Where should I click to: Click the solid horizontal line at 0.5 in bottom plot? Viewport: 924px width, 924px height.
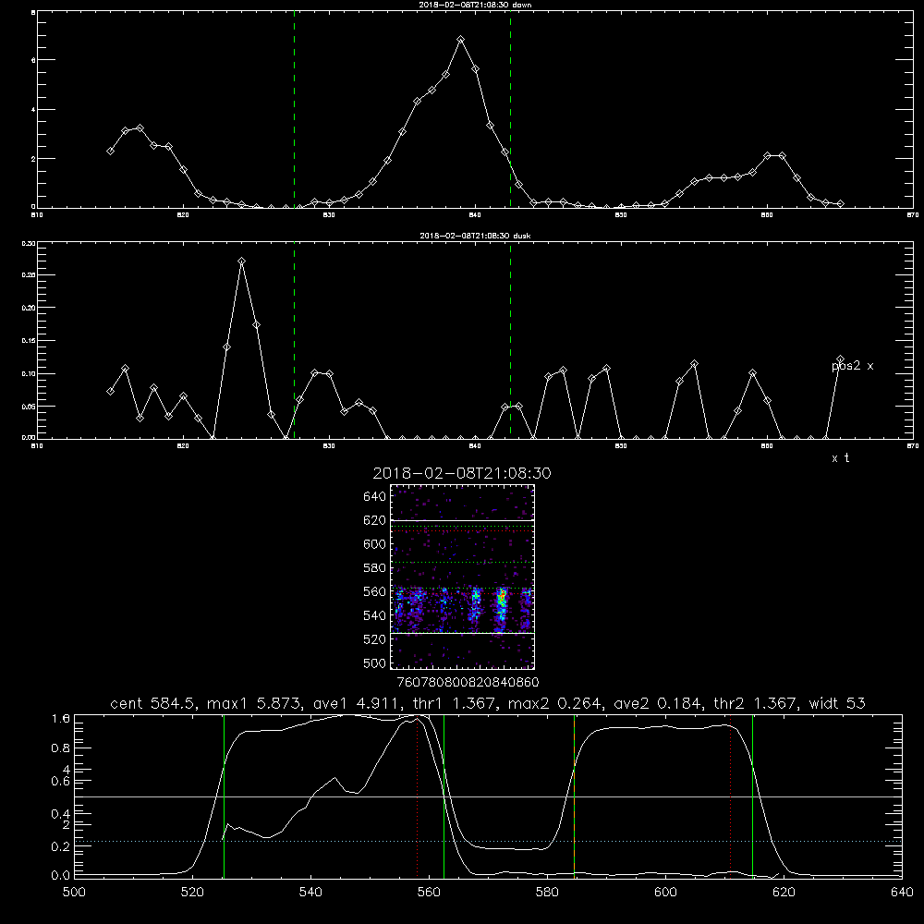point(489,796)
